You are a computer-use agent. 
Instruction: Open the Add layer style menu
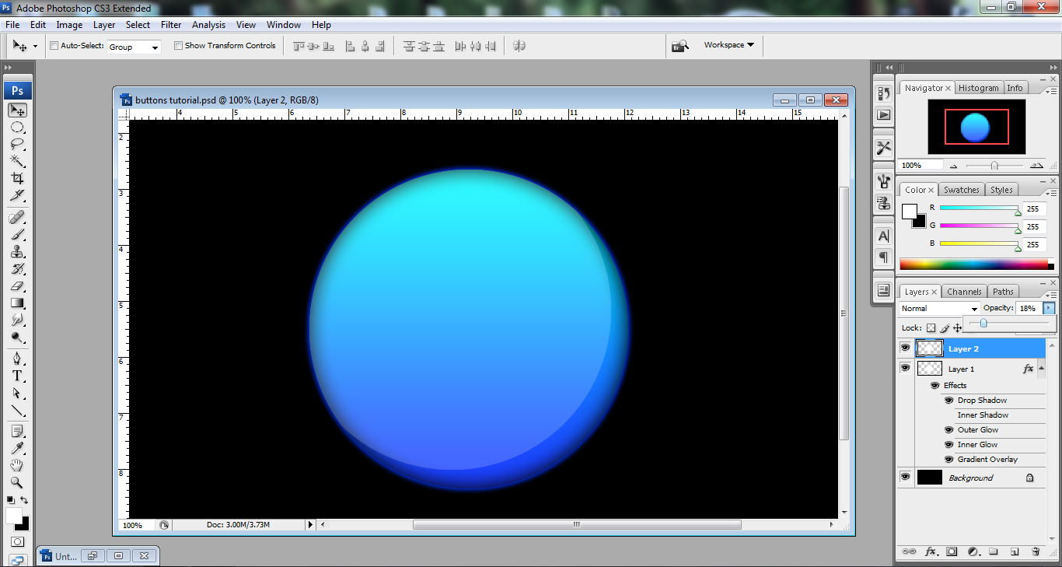pos(931,551)
